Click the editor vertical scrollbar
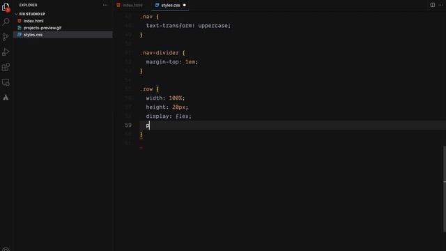 [x=445, y=189]
